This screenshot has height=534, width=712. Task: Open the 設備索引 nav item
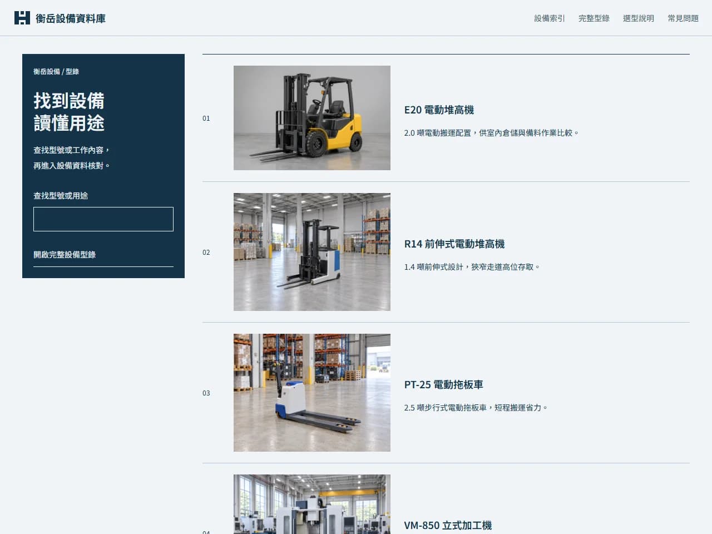tap(550, 18)
